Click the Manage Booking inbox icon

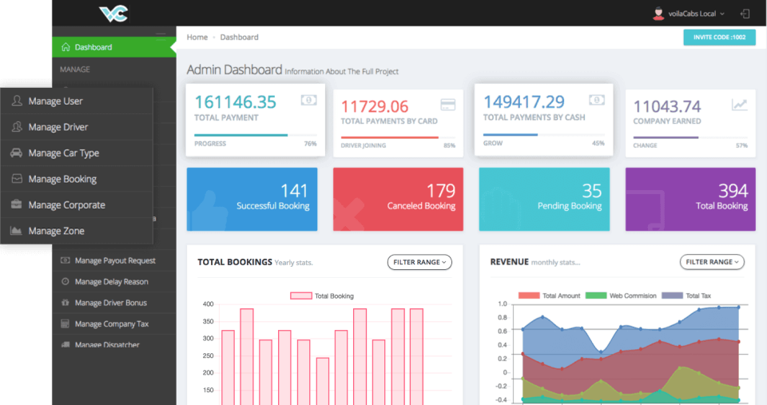point(17,178)
